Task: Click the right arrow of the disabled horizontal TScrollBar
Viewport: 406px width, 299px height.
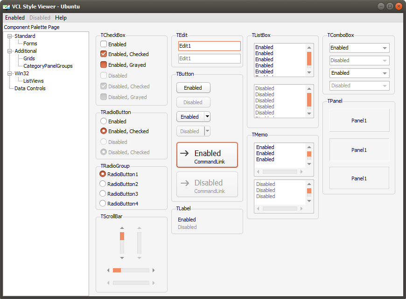Action: tap(154, 283)
